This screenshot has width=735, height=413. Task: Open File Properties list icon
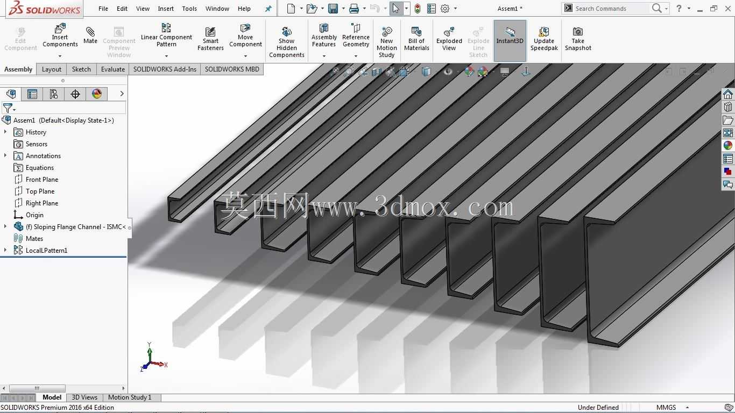pos(431,9)
